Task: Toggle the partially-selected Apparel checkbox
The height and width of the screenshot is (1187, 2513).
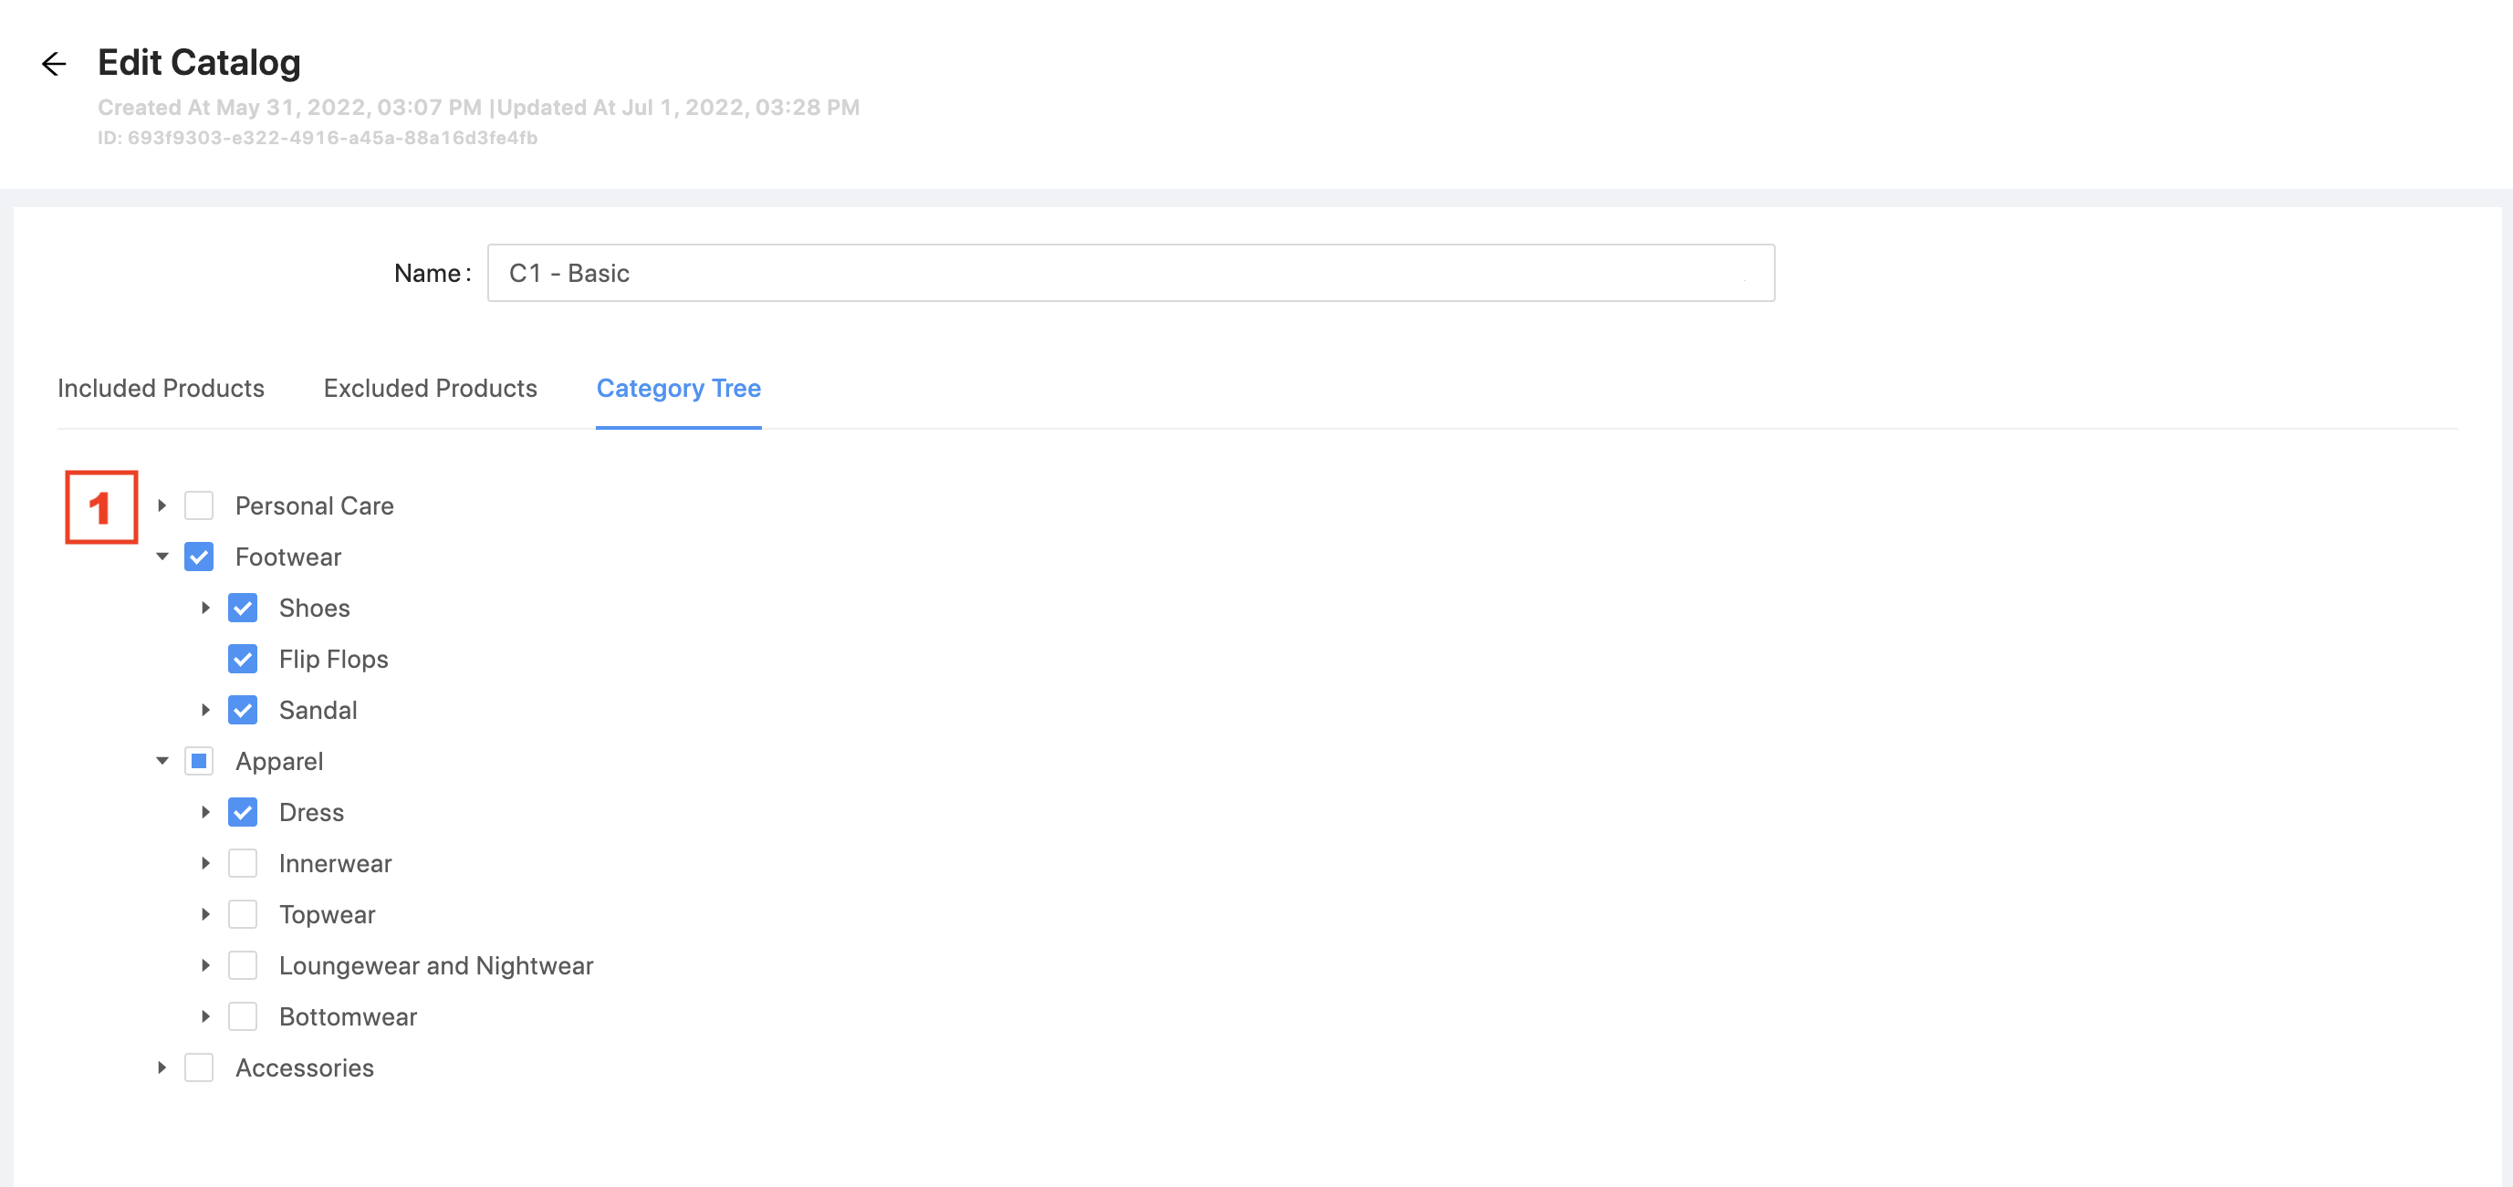Action: coord(199,761)
